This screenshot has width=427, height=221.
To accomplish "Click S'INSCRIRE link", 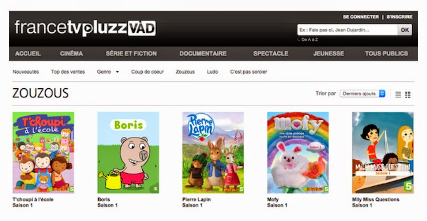I will (399, 17).
